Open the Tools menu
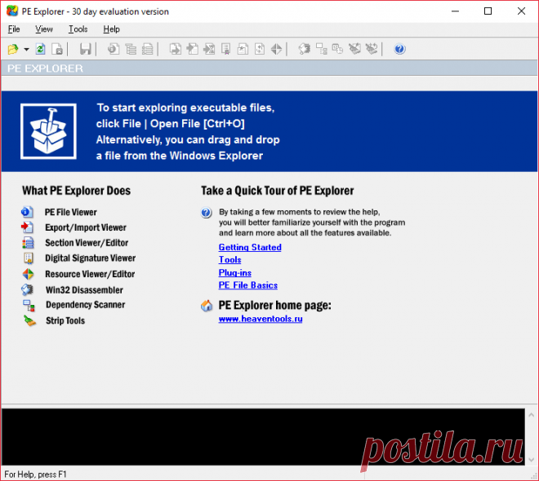This screenshot has height=481, width=539. click(78, 29)
